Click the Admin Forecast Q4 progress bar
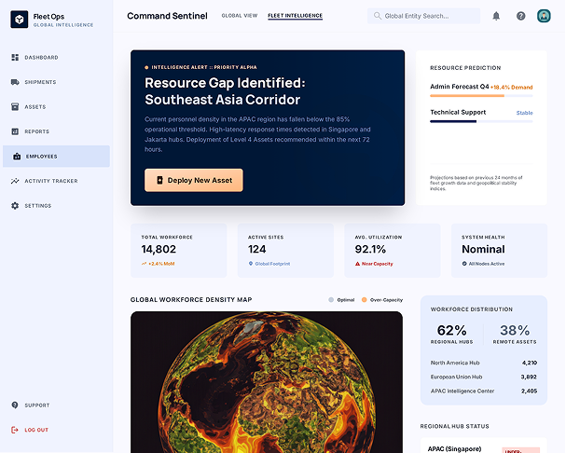The height and width of the screenshot is (453, 566). point(481,96)
